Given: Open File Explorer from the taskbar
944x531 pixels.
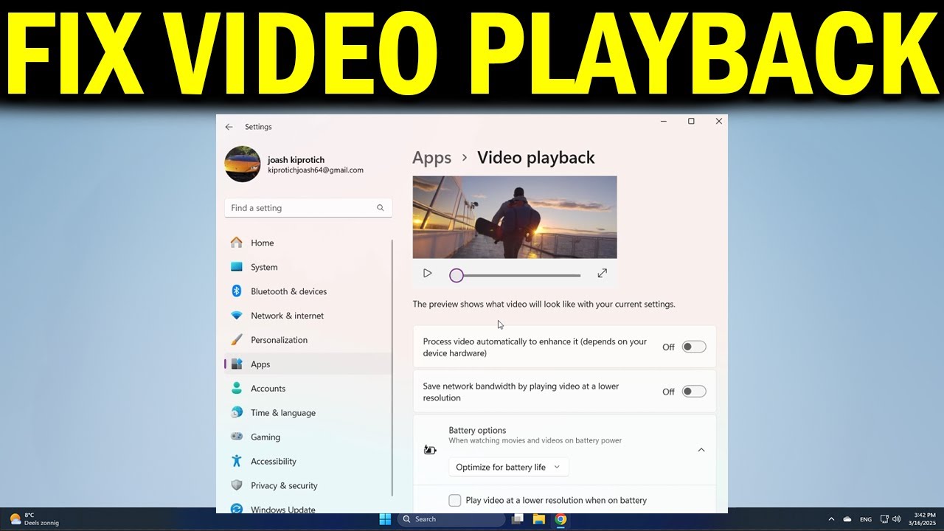Looking at the screenshot, I should 538,519.
